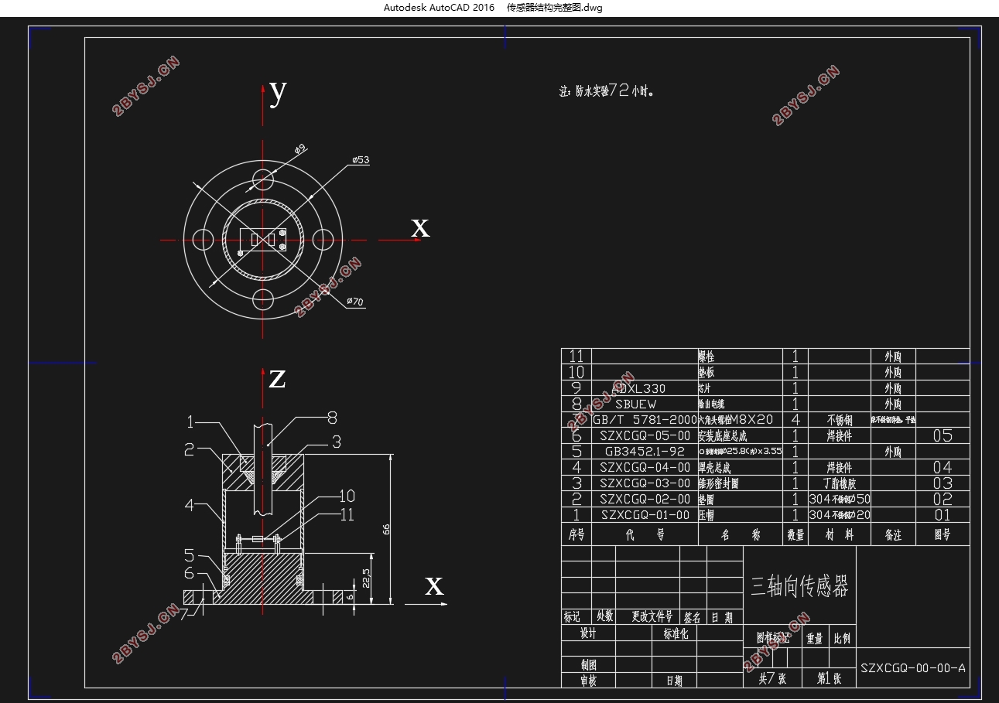This screenshot has width=999, height=703.
Task: Click the drawing number 01 cell
Action: pyautogui.click(x=943, y=515)
